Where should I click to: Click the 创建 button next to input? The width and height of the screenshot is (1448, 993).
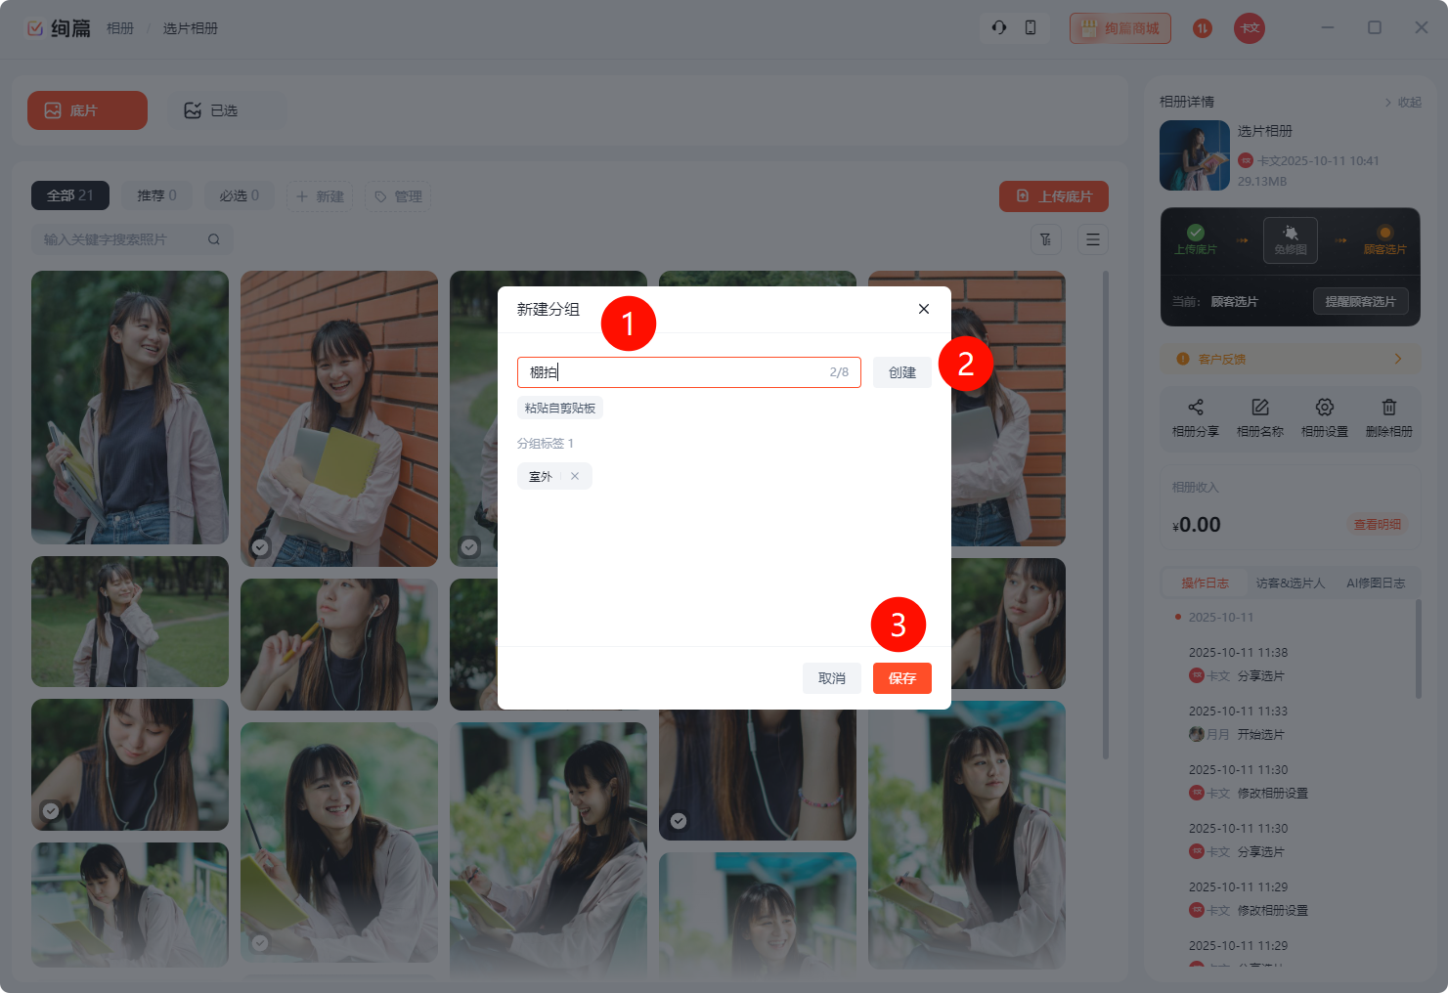point(901,372)
